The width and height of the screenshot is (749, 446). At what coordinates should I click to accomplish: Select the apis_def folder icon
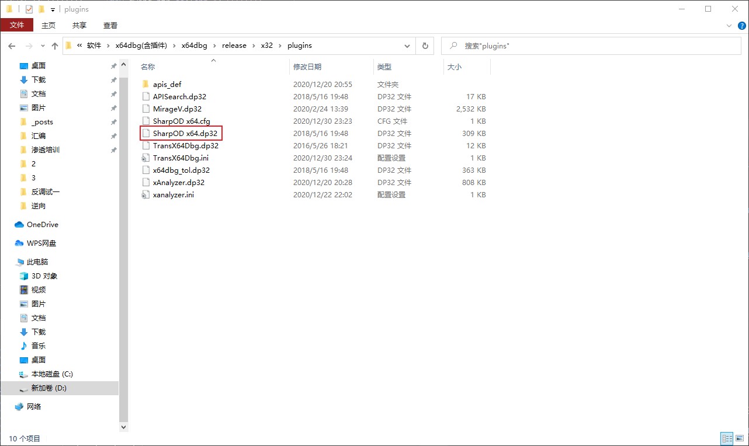pos(146,84)
